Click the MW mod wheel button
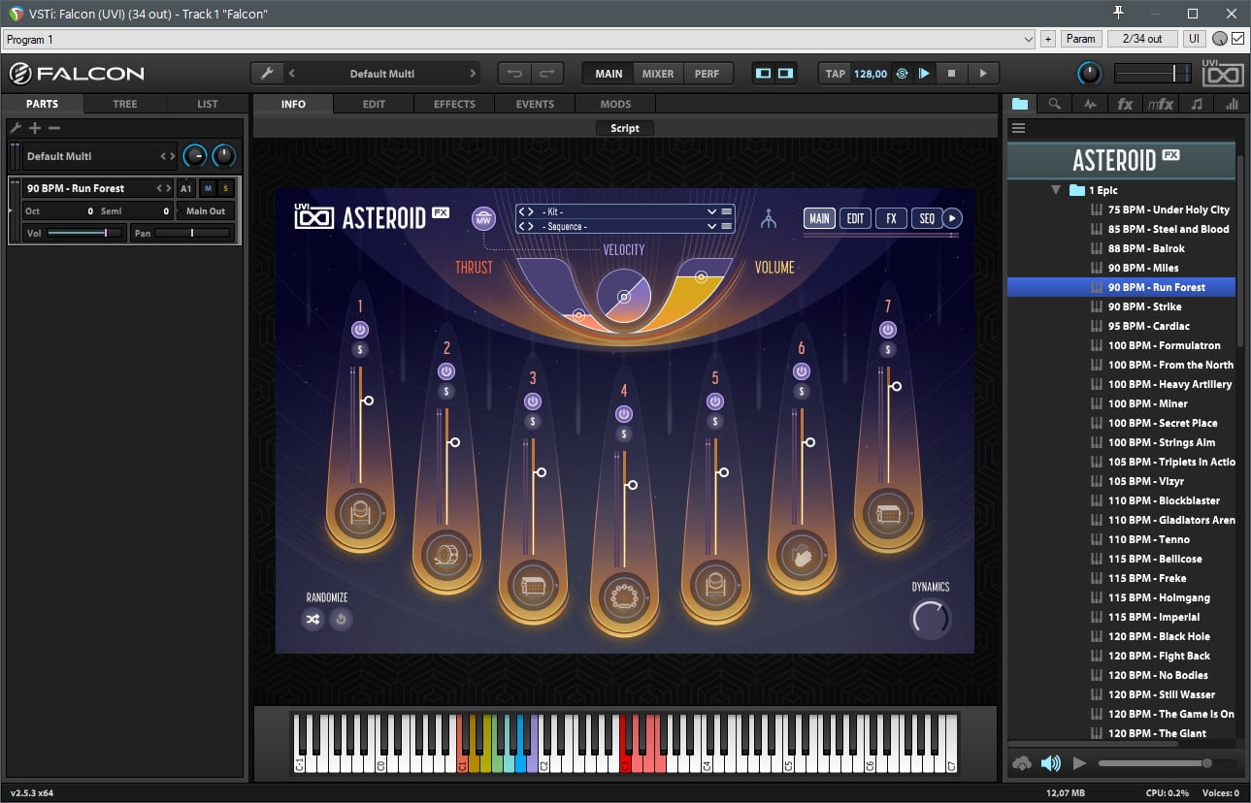Image resolution: width=1251 pixels, height=803 pixels. [x=483, y=218]
